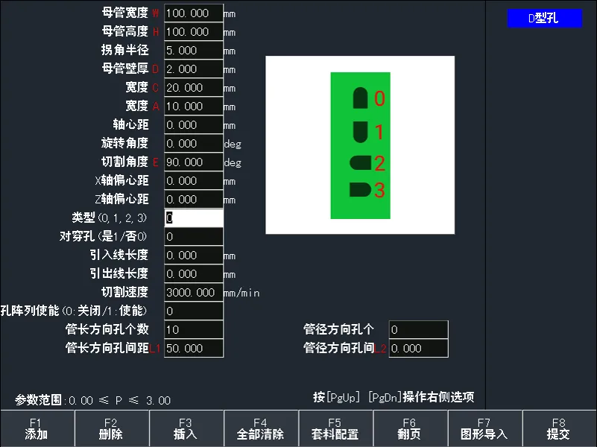Viewport: 597px width, 447px height.
Task: Click D-hole shape type 3 in diagram
Action: 360,190
